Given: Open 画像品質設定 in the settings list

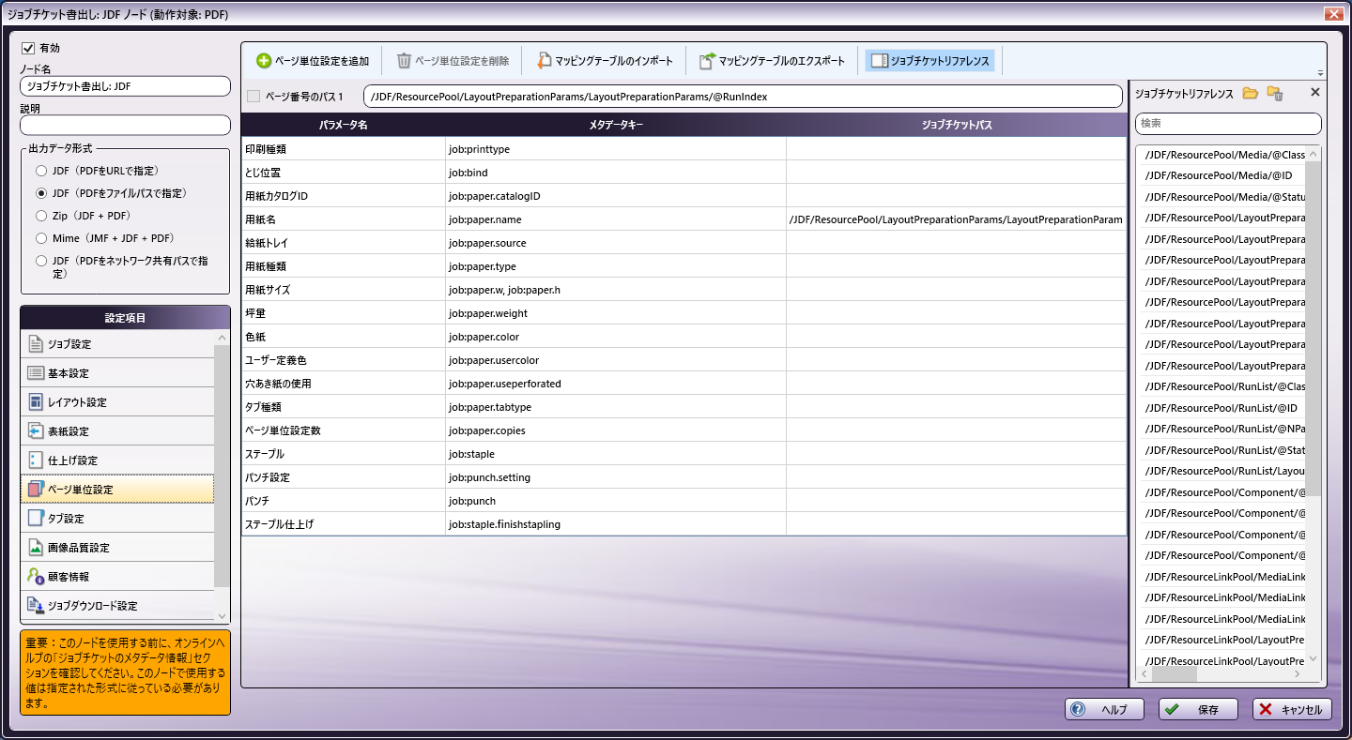Looking at the screenshot, I should (117, 548).
